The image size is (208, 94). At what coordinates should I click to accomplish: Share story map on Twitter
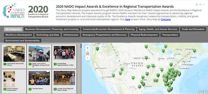(200, 5)
